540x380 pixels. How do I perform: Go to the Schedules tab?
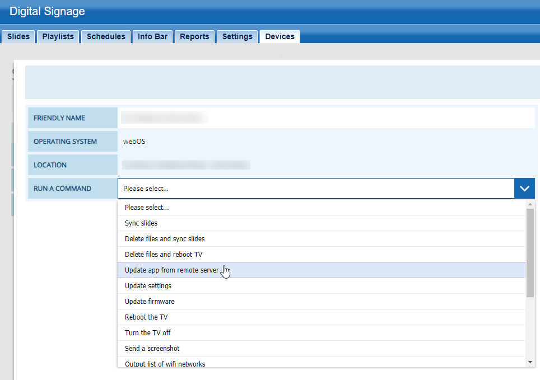point(106,36)
